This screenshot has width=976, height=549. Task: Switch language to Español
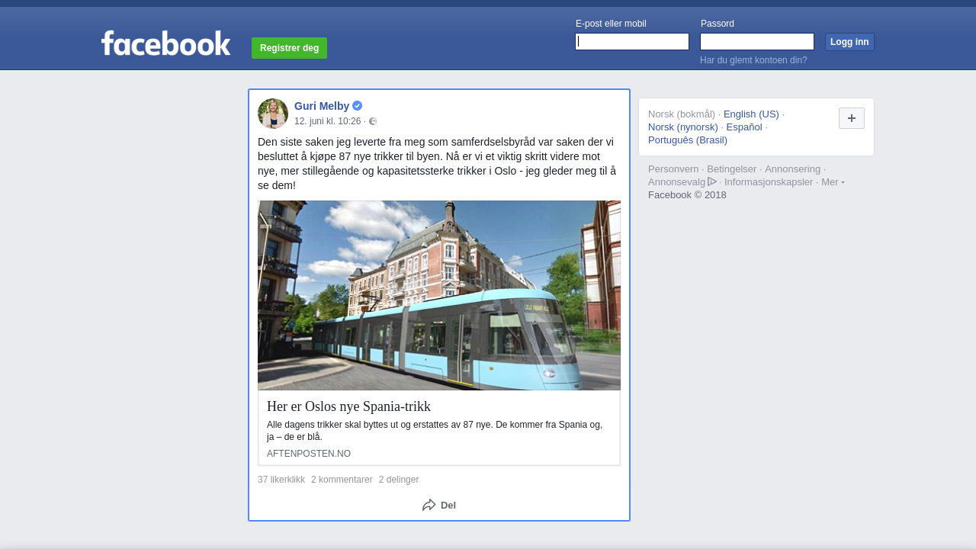tap(744, 127)
